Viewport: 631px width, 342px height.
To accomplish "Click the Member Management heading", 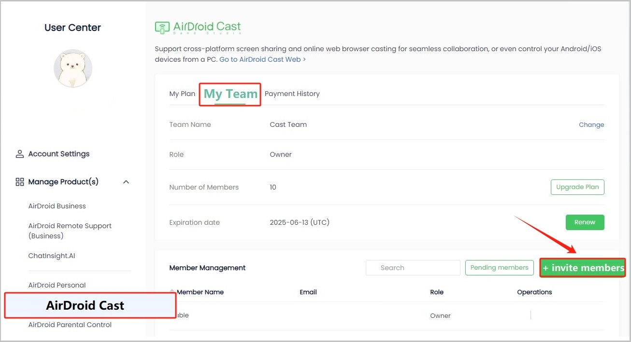I will point(207,268).
